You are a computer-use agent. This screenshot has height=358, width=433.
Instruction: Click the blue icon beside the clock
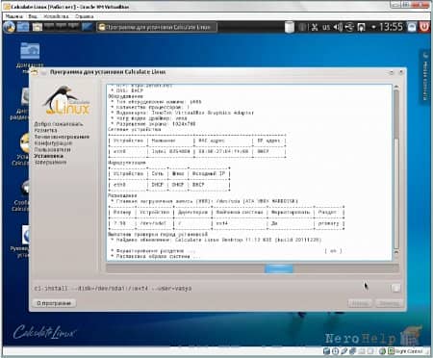tap(412, 27)
